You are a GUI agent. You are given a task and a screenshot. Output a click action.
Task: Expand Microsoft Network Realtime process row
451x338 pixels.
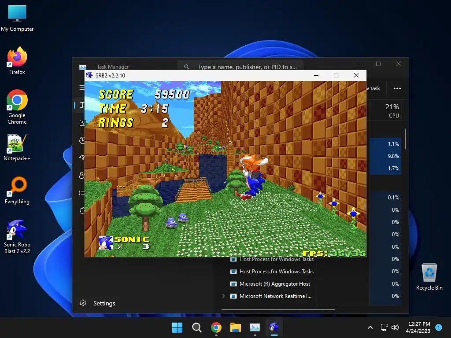(x=223, y=296)
